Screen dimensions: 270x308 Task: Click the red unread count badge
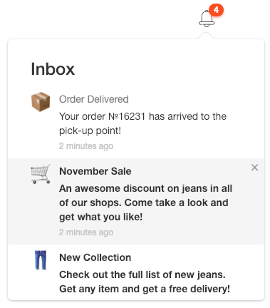[216, 10]
